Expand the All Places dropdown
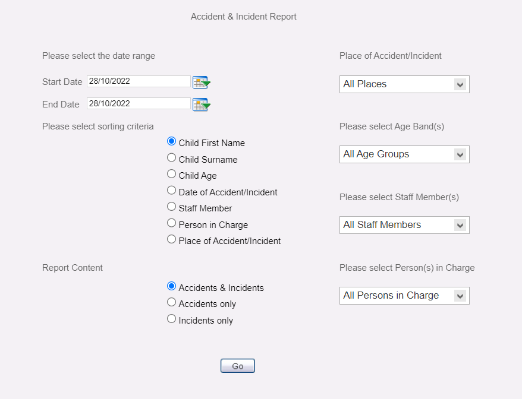Image resolution: width=522 pixels, height=399 pixels. click(x=404, y=84)
